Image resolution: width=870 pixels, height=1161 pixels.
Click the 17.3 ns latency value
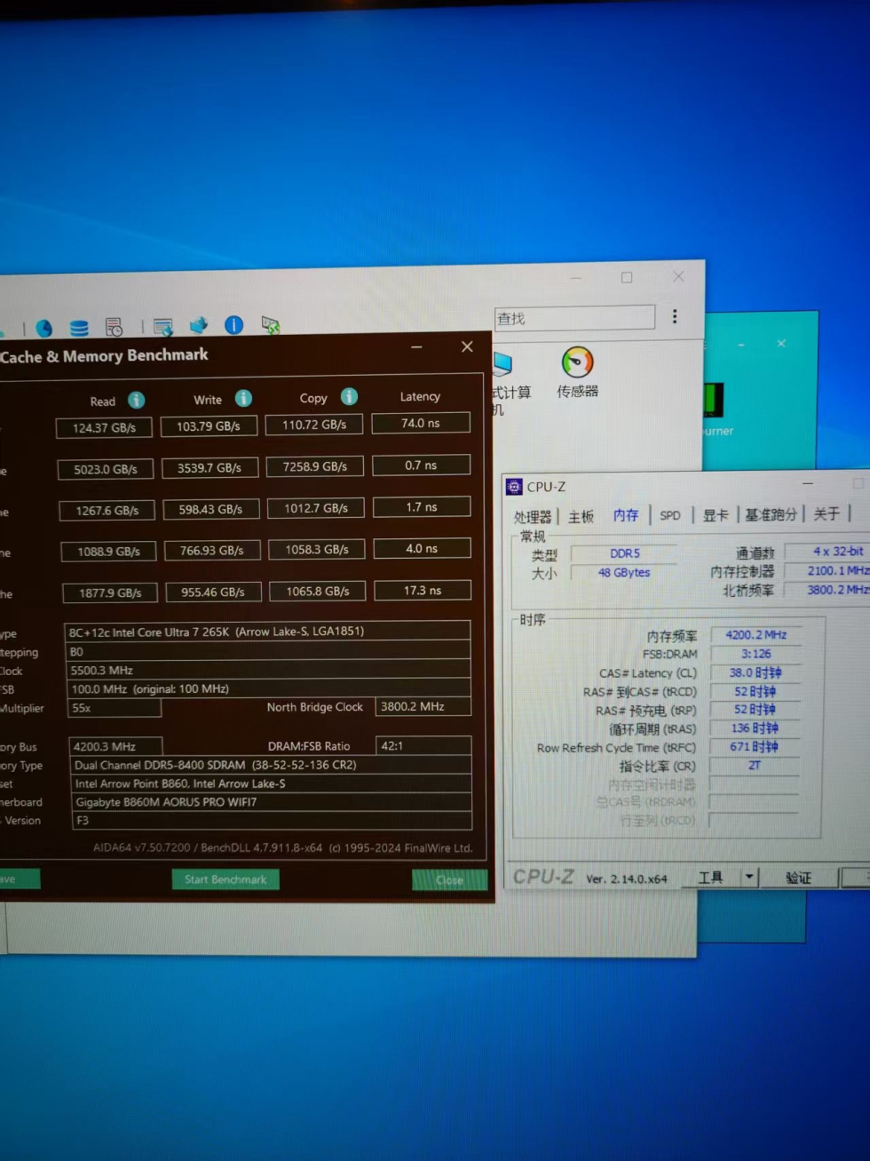pyautogui.click(x=423, y=590)
